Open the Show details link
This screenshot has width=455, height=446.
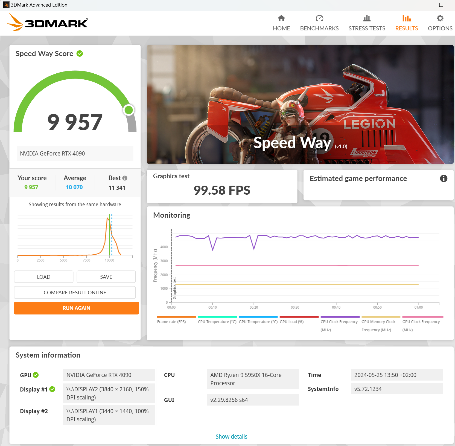231,436
